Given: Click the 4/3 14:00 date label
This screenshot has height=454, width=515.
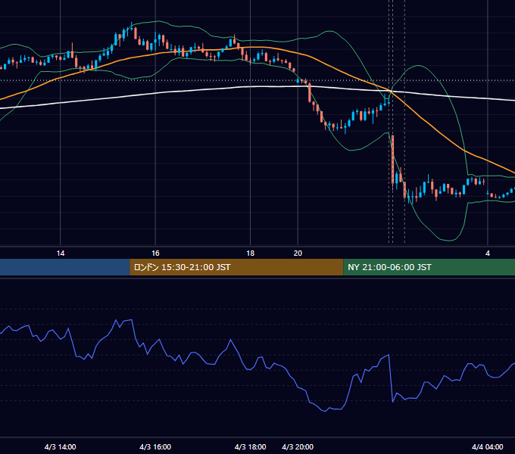Looking at the screenshot, I should [x=60, y=446].
